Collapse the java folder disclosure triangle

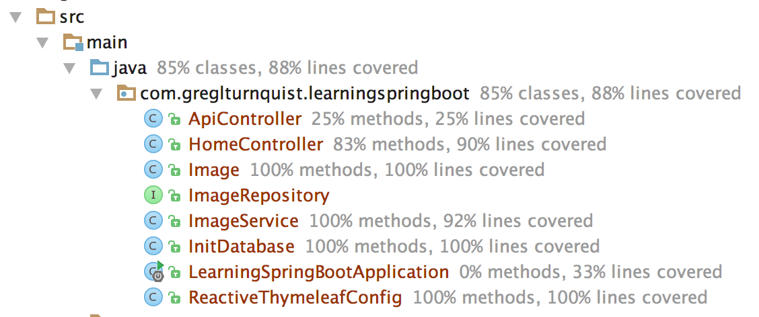[x=70, y=69]
